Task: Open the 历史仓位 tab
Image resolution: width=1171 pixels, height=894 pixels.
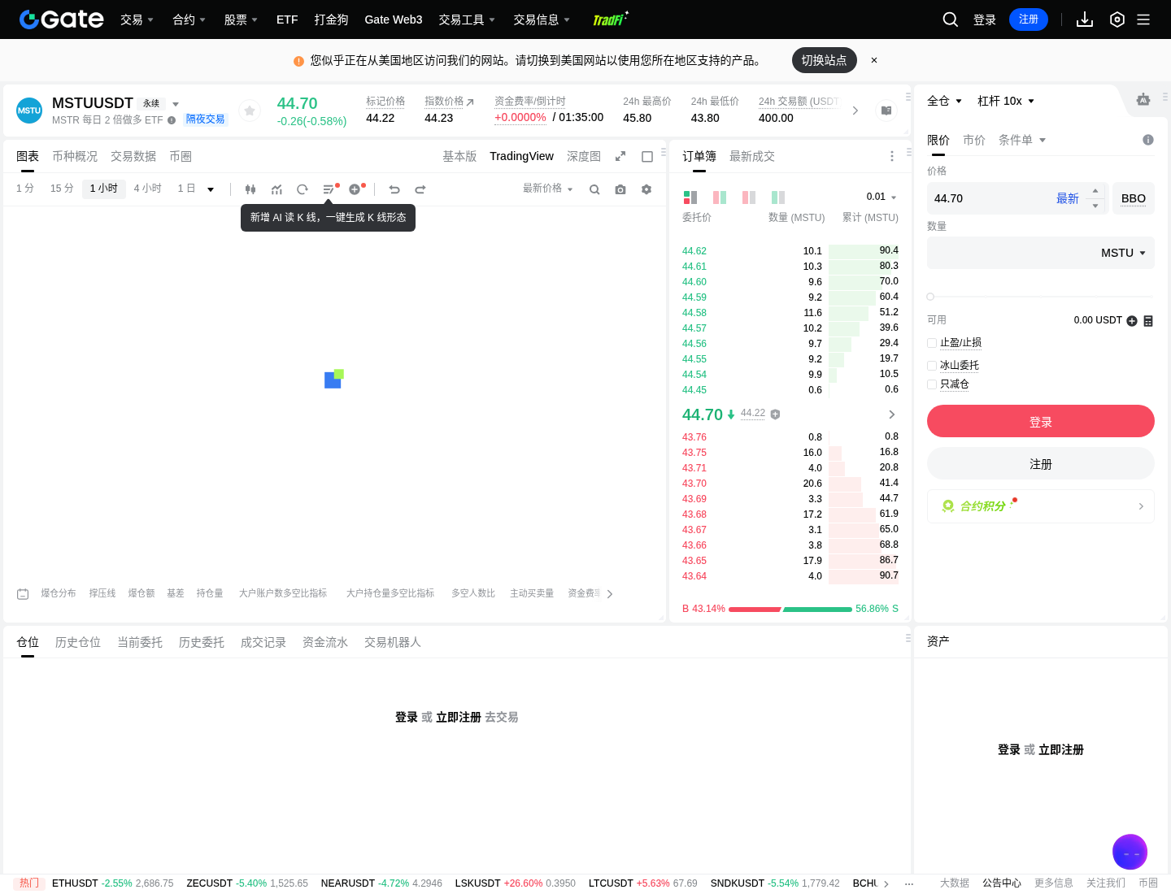Action: coord(78,642)
